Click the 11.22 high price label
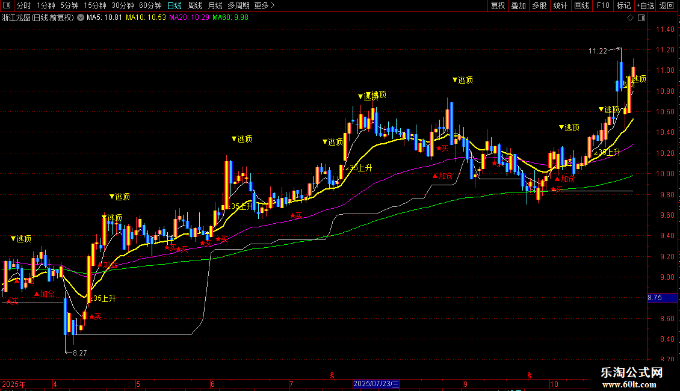This screenshot has height=391, width=680. pos(598,51)
